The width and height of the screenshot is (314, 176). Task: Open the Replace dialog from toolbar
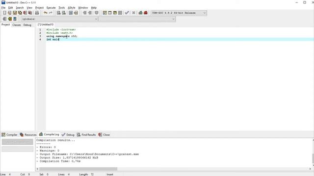point(64,13)
